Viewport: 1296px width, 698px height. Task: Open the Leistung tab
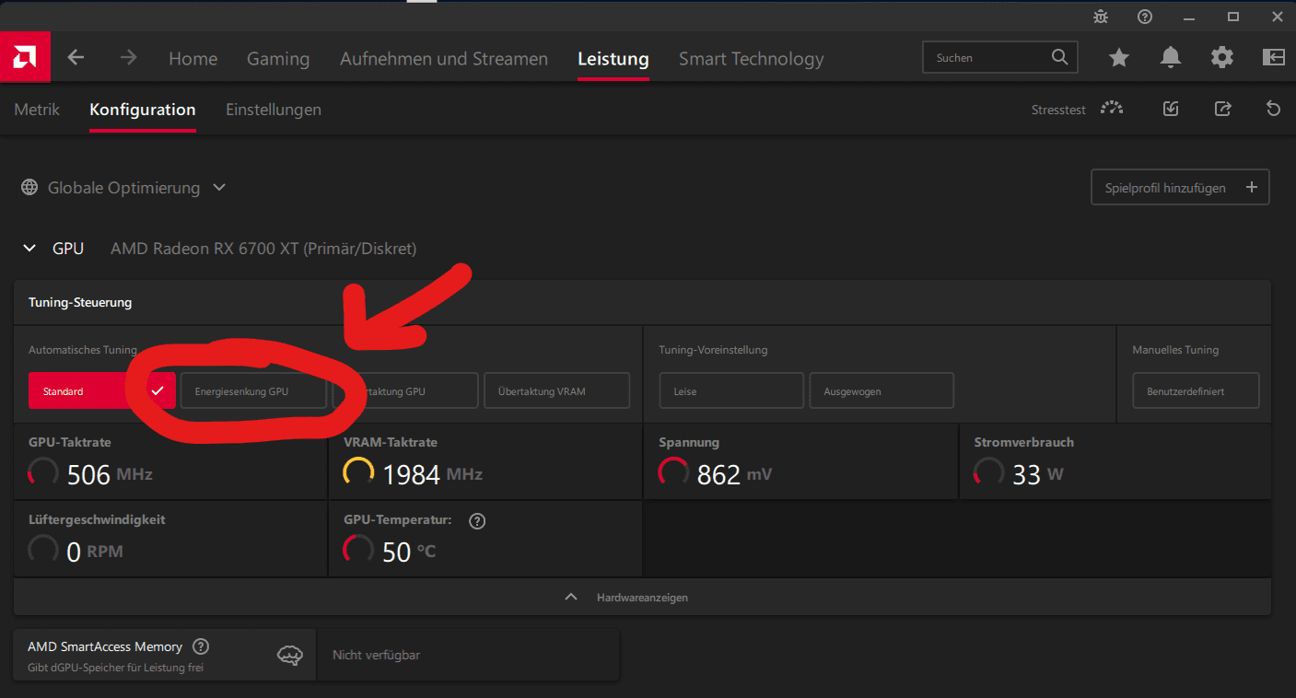(613, 59)
